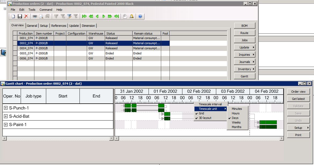Viewport: 314px width, 165px height.
Task: Switch to the References tab
Action: pyautogui.click(x=59, y=25)
